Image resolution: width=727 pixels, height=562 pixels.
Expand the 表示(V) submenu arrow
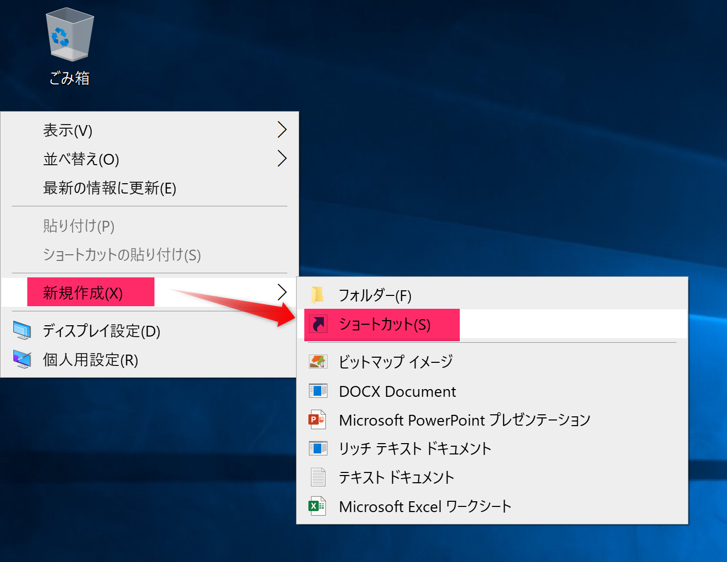(282, 130)
